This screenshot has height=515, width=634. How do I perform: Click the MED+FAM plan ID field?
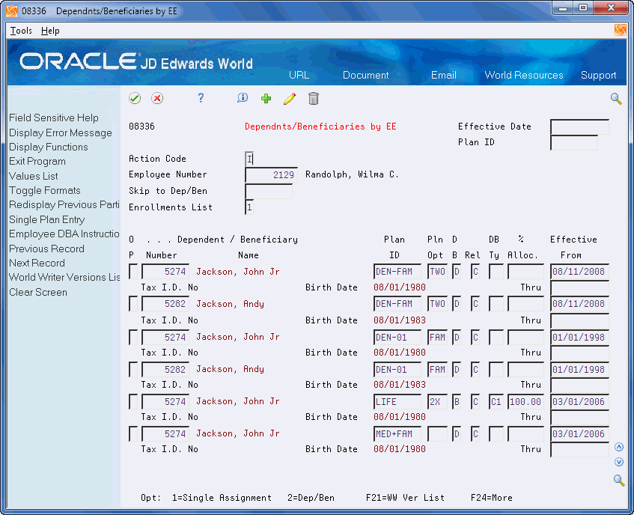pyautogui.click(x=397, y=433)
